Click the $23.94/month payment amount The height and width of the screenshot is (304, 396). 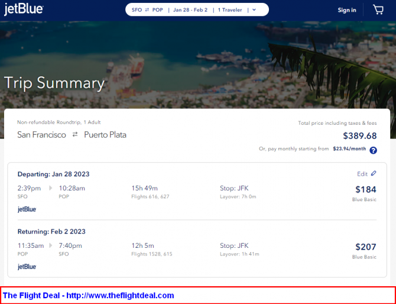349,148
